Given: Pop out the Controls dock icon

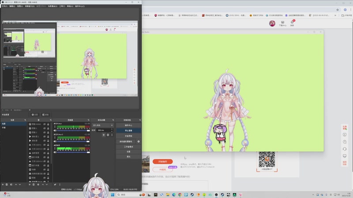Looking at the screenshot, I should point(140,120).
